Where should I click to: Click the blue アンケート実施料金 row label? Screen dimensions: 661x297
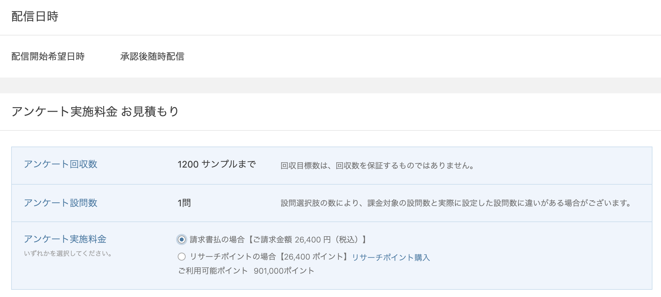pos(65,239)
